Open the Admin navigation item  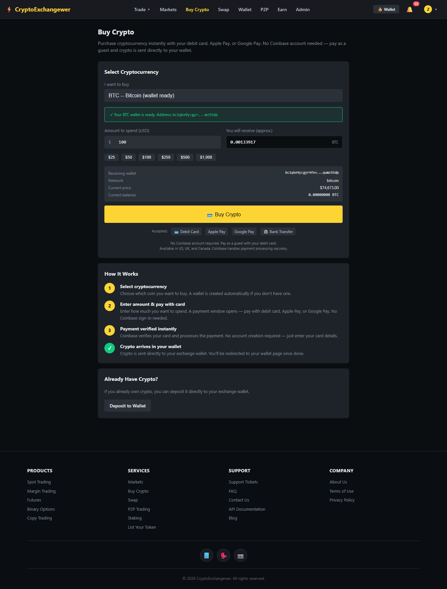click(x=303, y=10)
